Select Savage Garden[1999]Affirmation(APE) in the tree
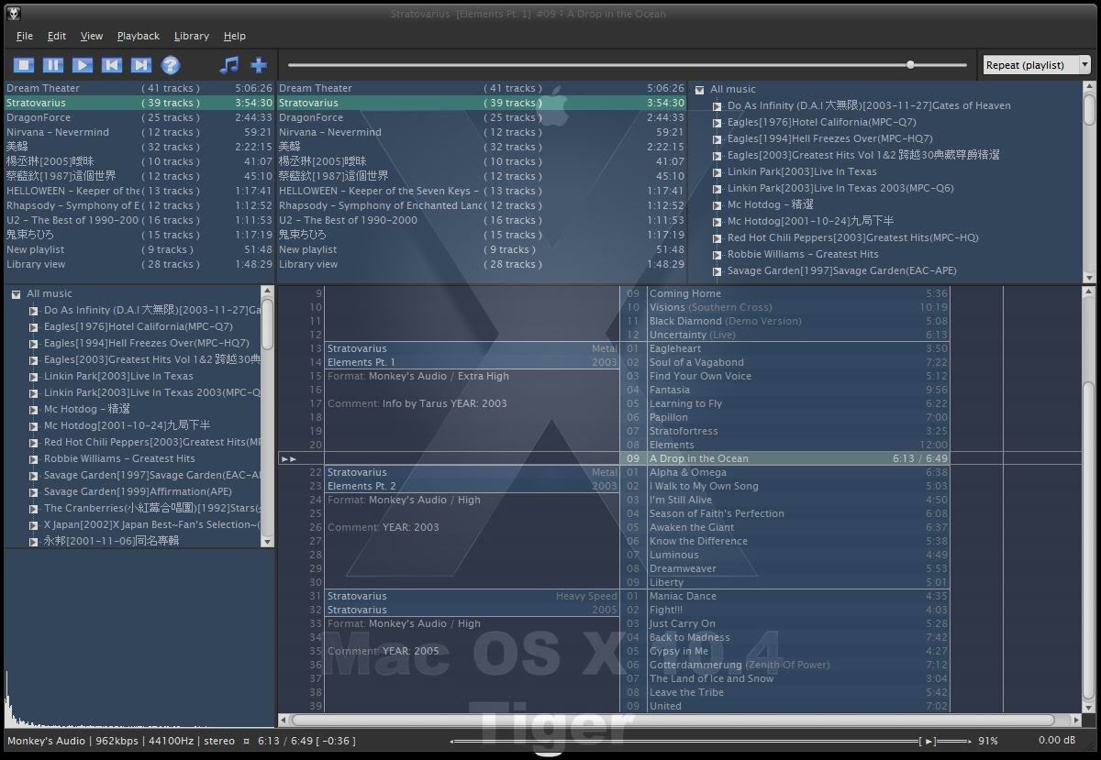 tap(138, 491)
